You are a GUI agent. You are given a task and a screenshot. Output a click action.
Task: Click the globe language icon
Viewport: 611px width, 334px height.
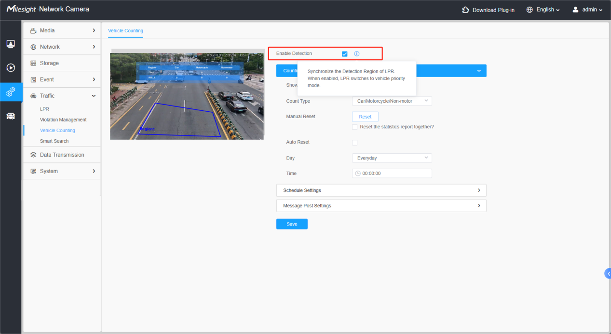(x=530, y=10)
